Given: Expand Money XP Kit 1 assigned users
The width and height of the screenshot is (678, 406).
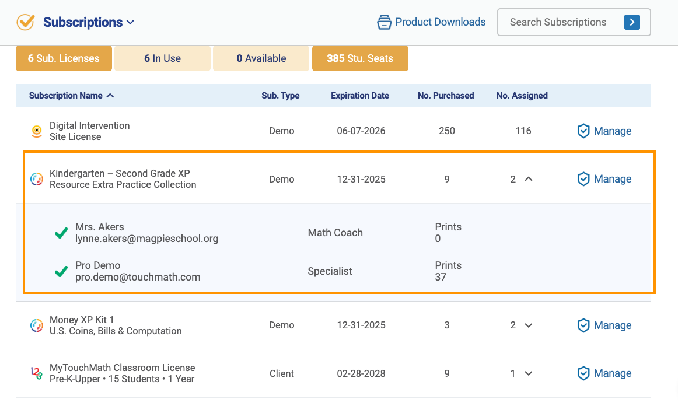Looking at the screenshot, I should 529,325.
